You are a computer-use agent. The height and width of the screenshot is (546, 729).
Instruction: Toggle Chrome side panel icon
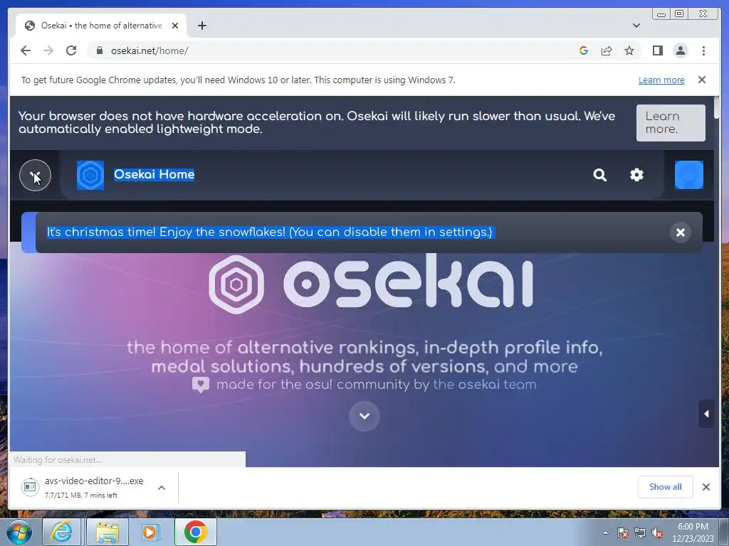click(657, 50)
